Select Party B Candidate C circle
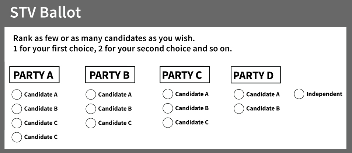This screenshot has height=153, width=352. pyautogui.click(x=91, y=123)
